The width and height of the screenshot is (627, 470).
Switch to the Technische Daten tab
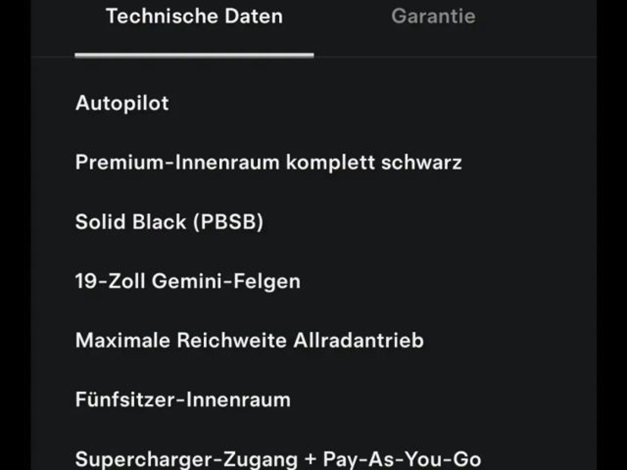[x=194, y=17]
